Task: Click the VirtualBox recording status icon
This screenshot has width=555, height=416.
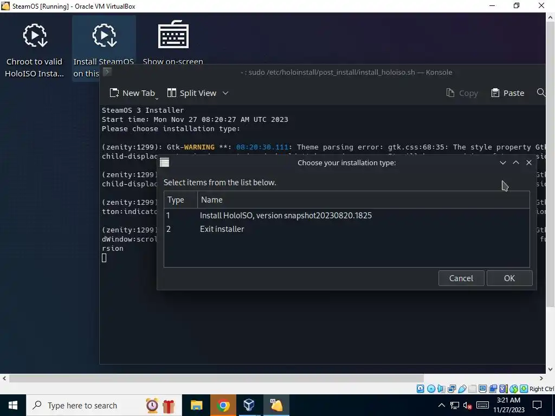Action: click(493, 389)
